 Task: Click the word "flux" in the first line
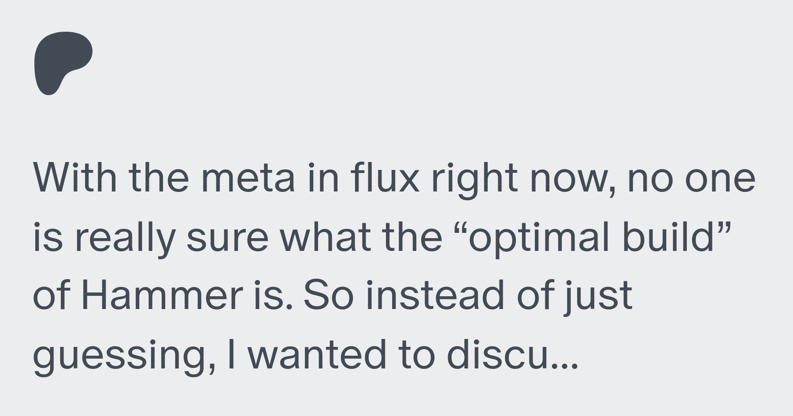pyautogui.click(x=385, y=177)
